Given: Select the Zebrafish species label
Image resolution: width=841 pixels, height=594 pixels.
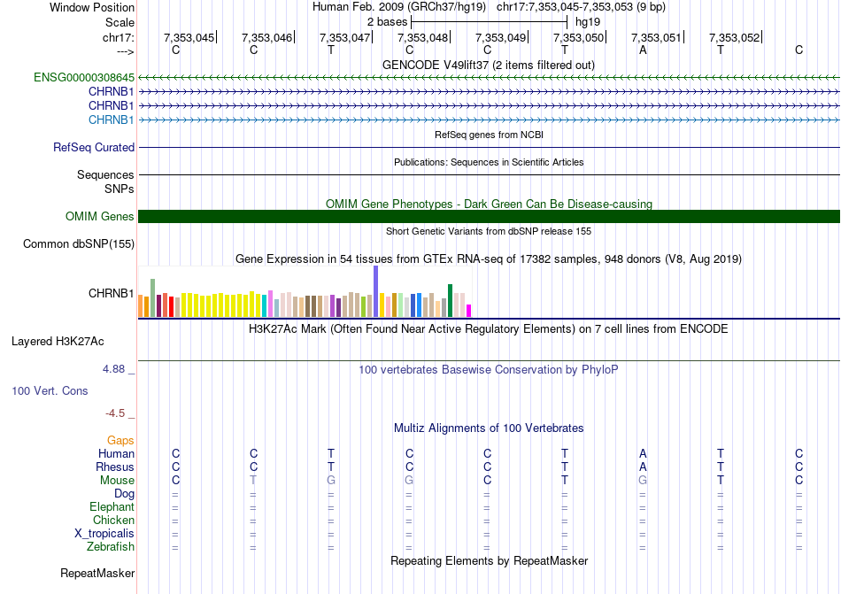Looking at the screenshot, I should tap(112, 547).
